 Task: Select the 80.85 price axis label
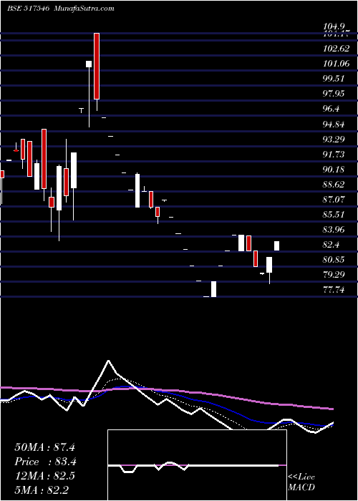(x=334, y=260)
